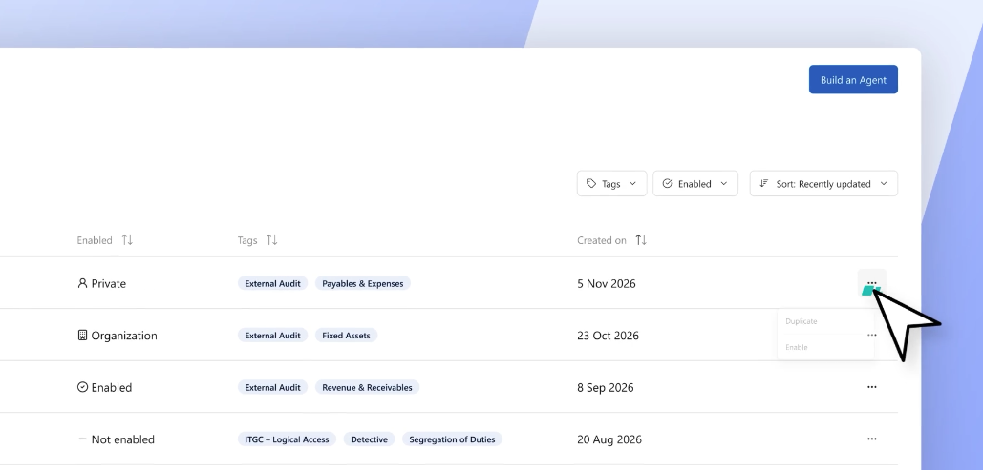This screenshot has height=470, width=983.
Task: Open the Enabled filter dropdown
Action: click(x=695, y=183)
